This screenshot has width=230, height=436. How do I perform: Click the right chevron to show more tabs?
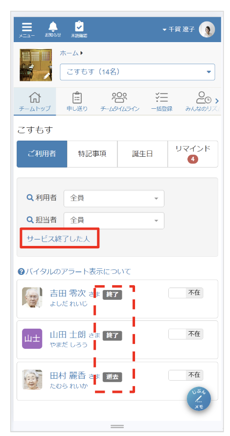click(217, 101)
